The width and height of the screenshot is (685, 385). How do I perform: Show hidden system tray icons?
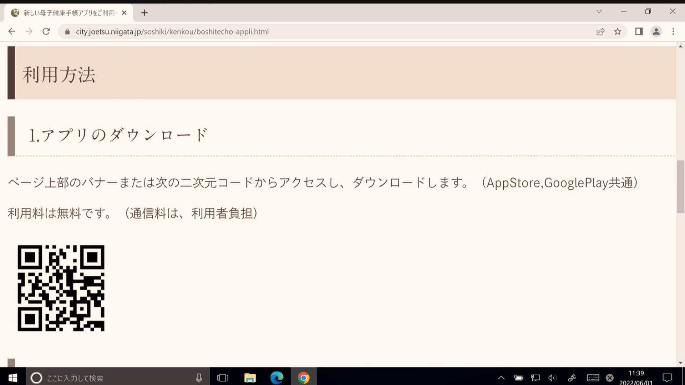(501, 378)
